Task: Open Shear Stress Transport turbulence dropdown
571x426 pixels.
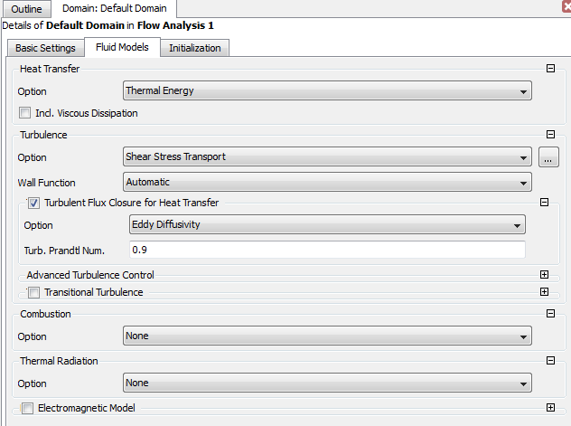Action: click(327, 157)
